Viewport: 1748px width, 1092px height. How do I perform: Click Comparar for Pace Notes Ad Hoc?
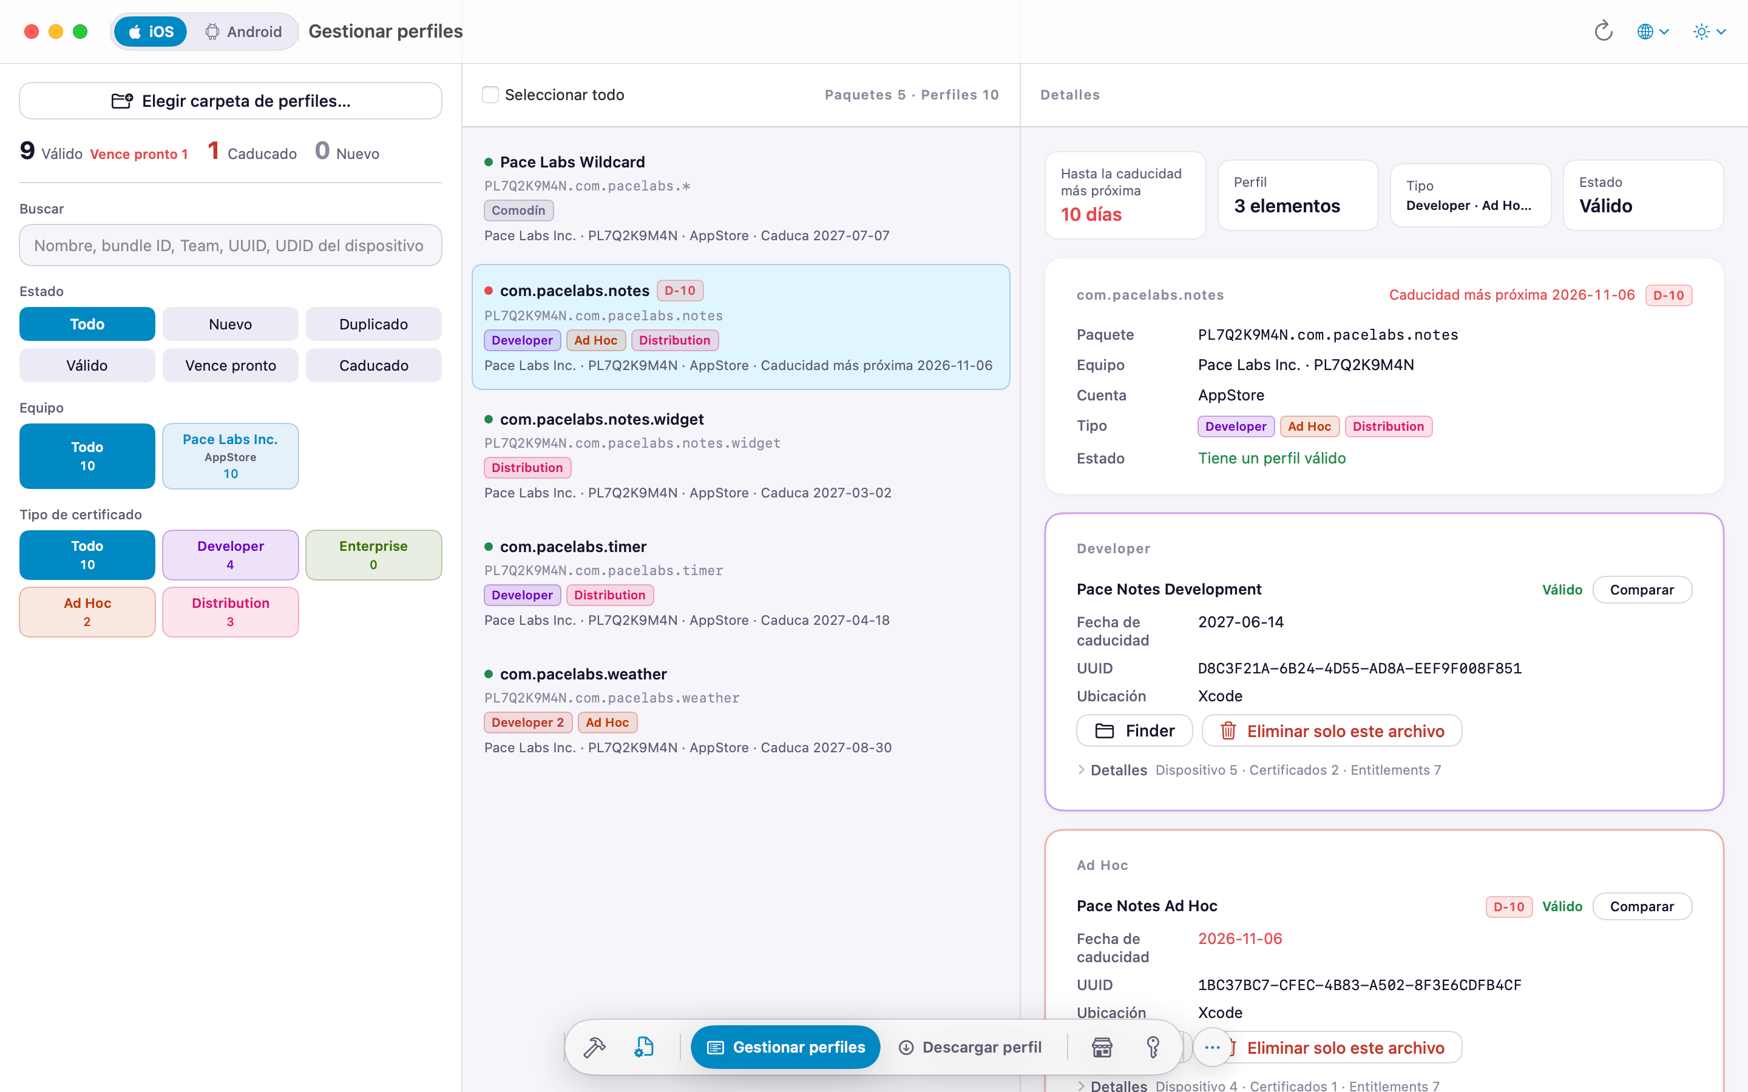click(1641, 906)
